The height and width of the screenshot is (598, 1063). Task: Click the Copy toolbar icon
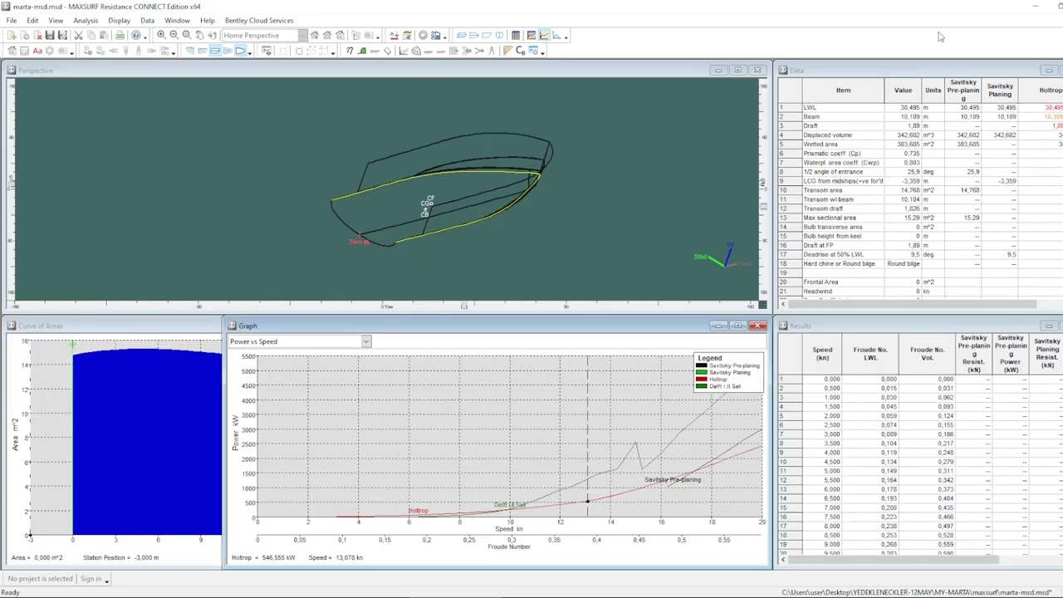pos(91,36)
